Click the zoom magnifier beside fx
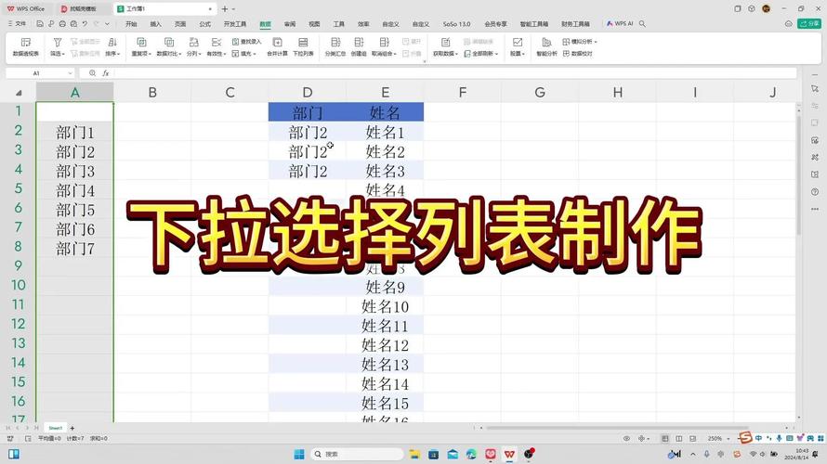The height and width of the screenshot is (464, 827). pos(92,73)
